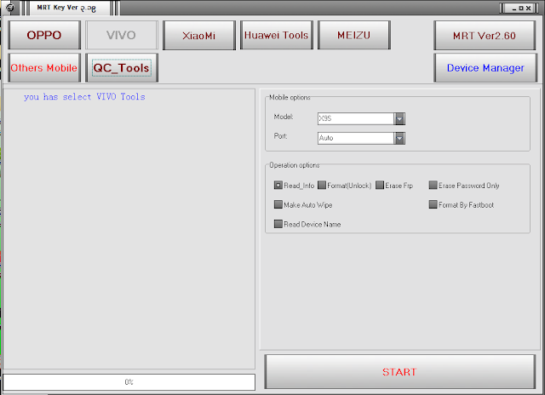
Task: Expand the Port dropdown arrow
Action: tap(399, 138)
